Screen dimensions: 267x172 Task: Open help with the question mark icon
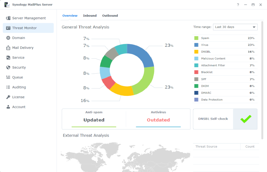pyautogui.click(x=238, y=5)
